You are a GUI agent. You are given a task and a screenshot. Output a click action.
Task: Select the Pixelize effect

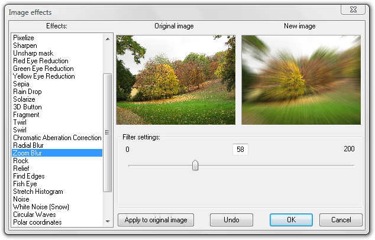pos(57,38)
